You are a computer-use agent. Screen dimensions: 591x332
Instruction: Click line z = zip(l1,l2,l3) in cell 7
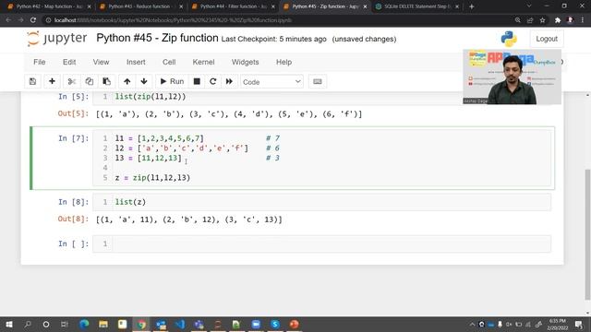pyautogui.click(x=152, y=178)
